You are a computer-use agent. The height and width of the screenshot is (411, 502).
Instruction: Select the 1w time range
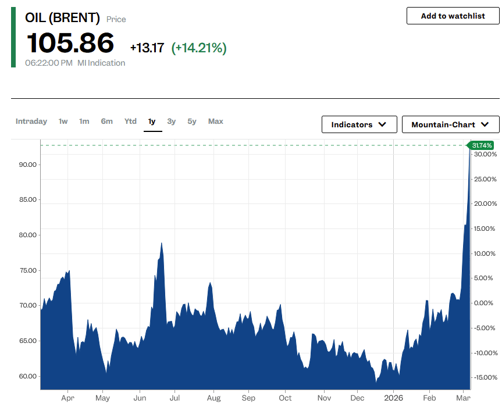[63, 121]
